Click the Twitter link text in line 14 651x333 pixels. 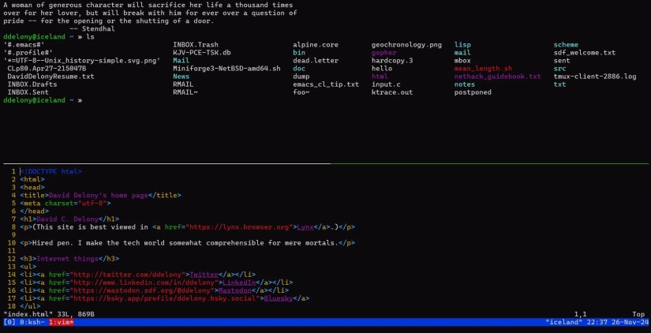tap(204, 275)
